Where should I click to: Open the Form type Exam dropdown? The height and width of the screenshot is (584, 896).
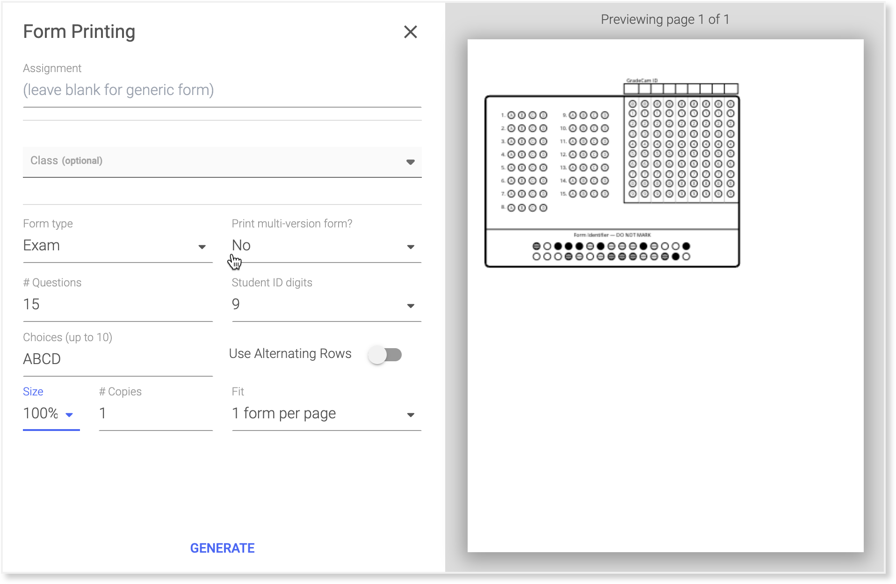(x=112, y=246)
